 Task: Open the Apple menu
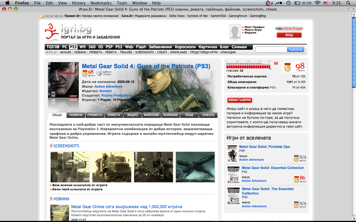click(x=8, y=3)
